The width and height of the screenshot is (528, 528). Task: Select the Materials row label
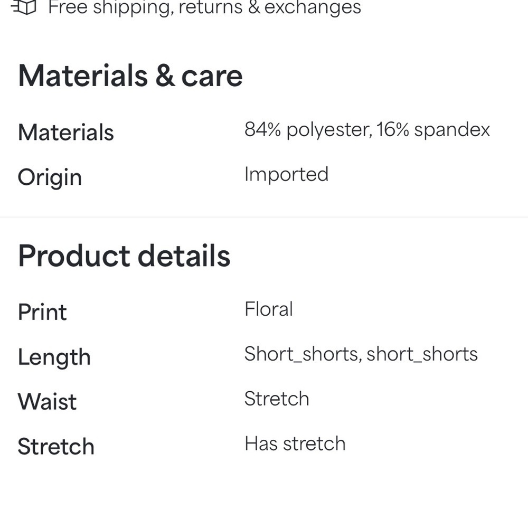(x=65, y=132)
